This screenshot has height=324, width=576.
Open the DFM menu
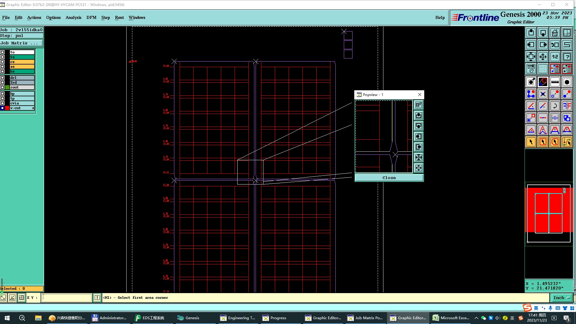(x=91, y=17)
